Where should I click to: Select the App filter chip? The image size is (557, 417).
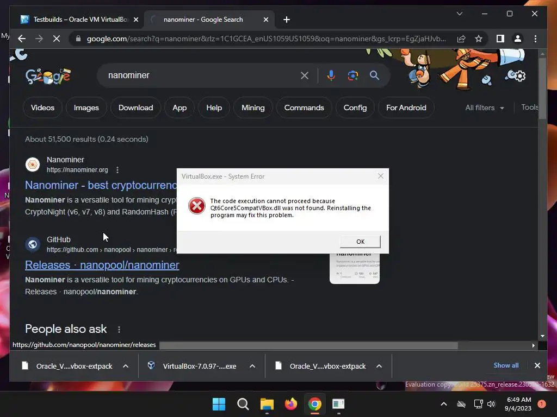[180, 108]
